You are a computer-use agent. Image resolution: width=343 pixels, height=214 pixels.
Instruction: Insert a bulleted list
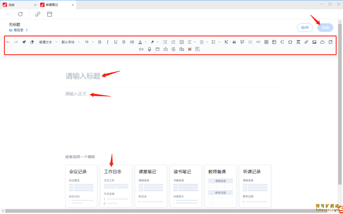coord(165,42)
